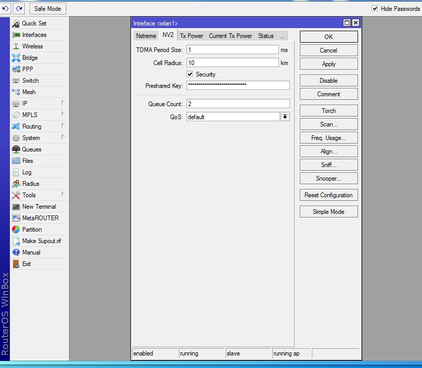This screenshot has height=368, width=422.
Task: Click the Reset Configuration button
Action: tap(328, 195)
